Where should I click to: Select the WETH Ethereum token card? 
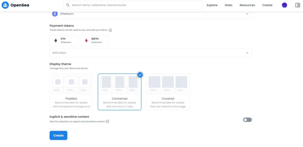pyautogui.click(x=94, y=41)
